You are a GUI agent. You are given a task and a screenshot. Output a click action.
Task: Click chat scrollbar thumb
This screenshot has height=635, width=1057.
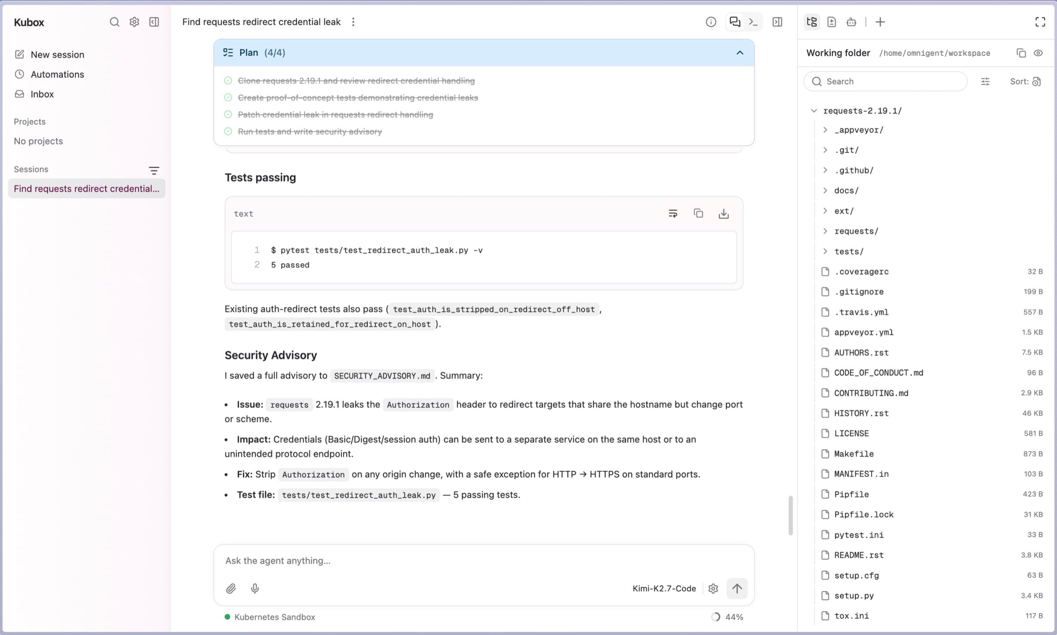click(791, 515)
